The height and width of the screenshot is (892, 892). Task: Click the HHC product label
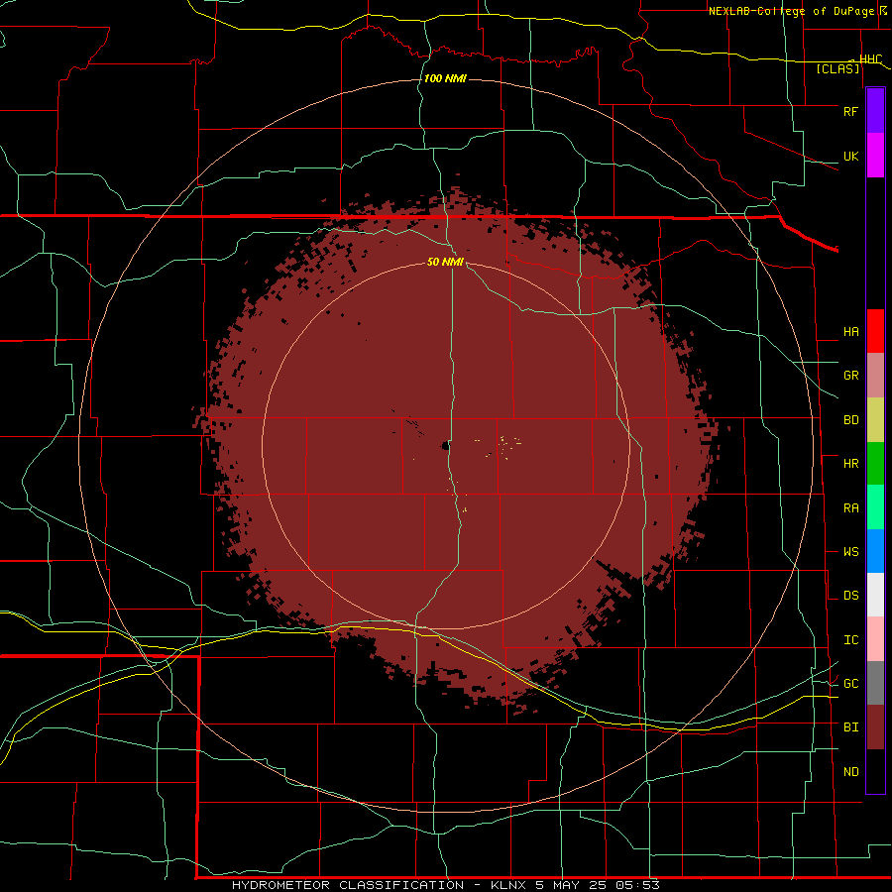[870, 59]
